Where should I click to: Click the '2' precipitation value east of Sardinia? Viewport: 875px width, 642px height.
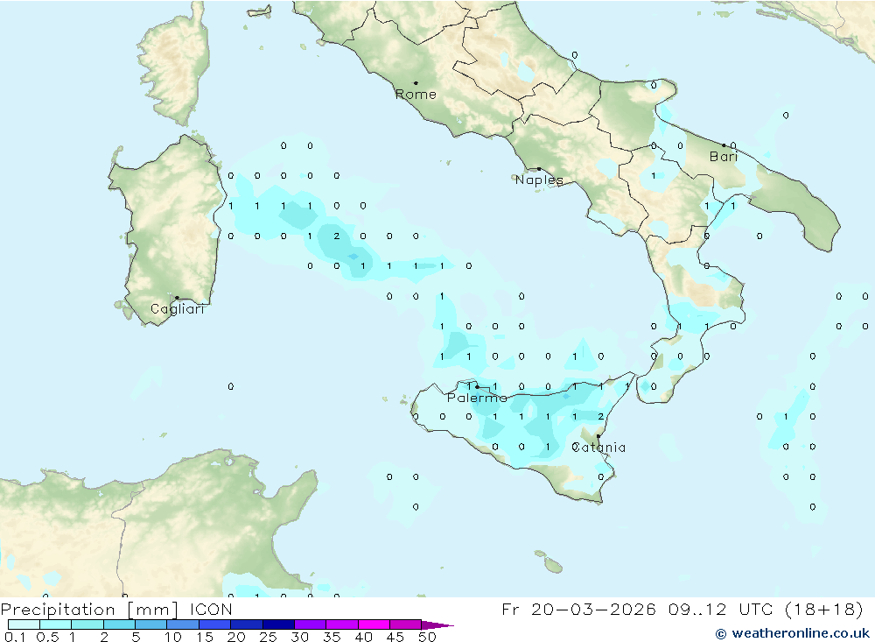click(x=337, y=236)
